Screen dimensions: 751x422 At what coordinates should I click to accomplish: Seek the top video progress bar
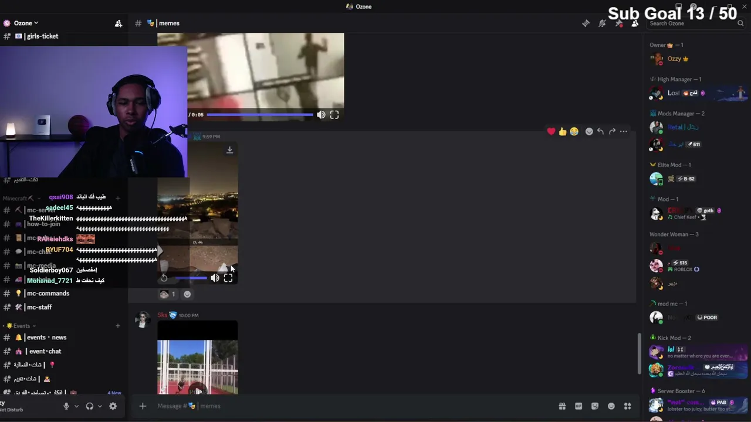click(x=260, y=115)
